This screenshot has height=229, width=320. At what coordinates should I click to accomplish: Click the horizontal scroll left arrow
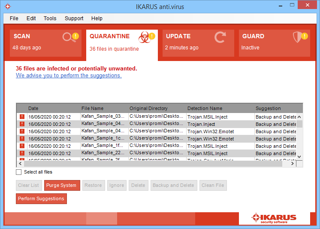(x=20, y=164)
